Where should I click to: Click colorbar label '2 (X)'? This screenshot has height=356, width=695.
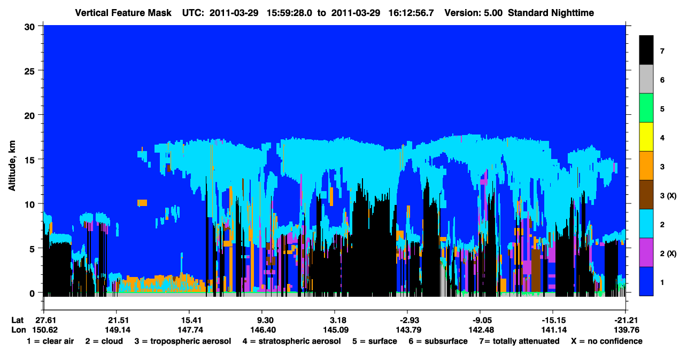click(668, 254)
